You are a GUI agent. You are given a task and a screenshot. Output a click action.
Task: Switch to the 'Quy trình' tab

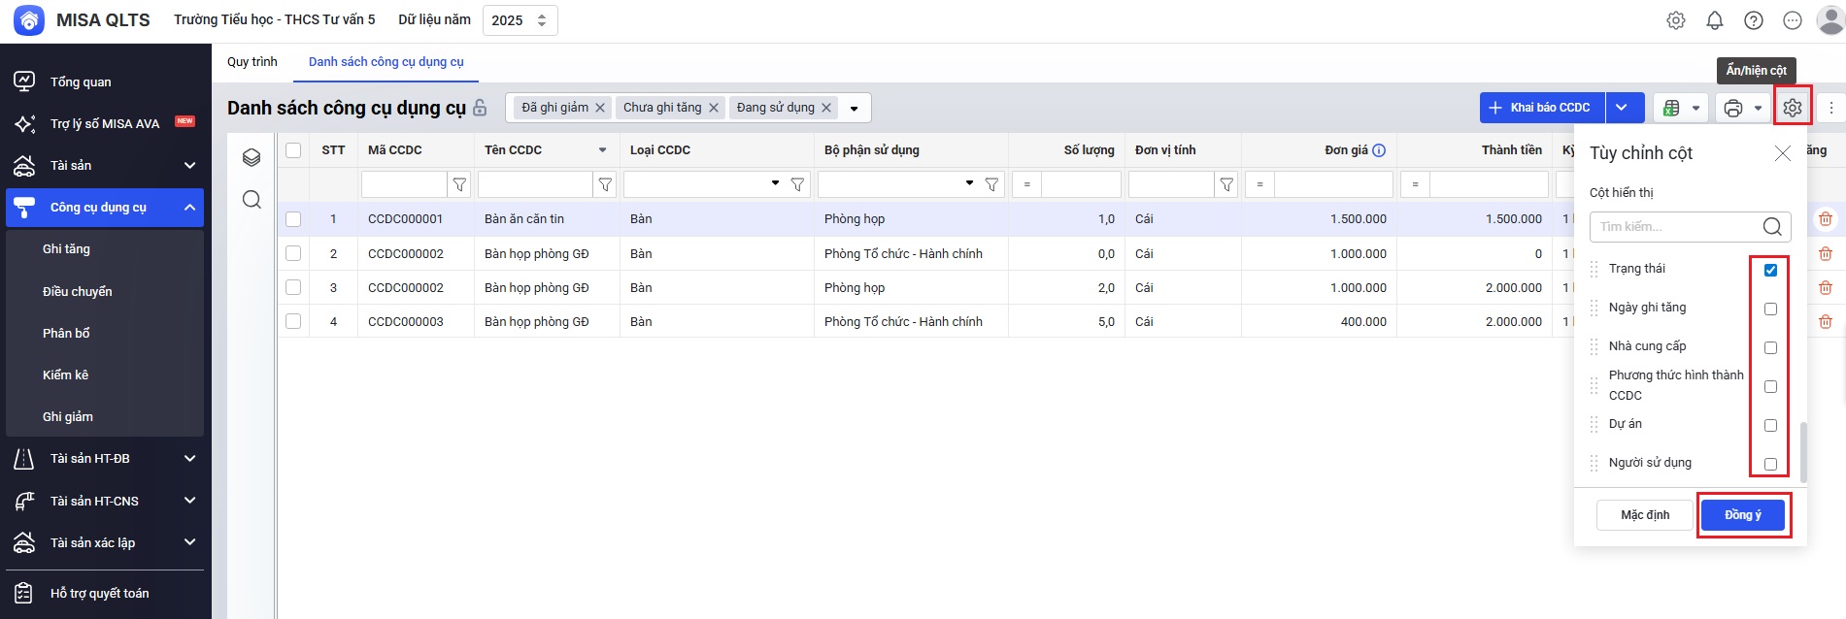[252, 62]
